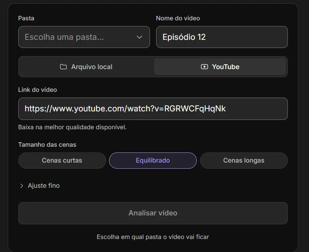Select the Equilibrado scene size option
Screen dimensions: 309x252
pos(153,161)
